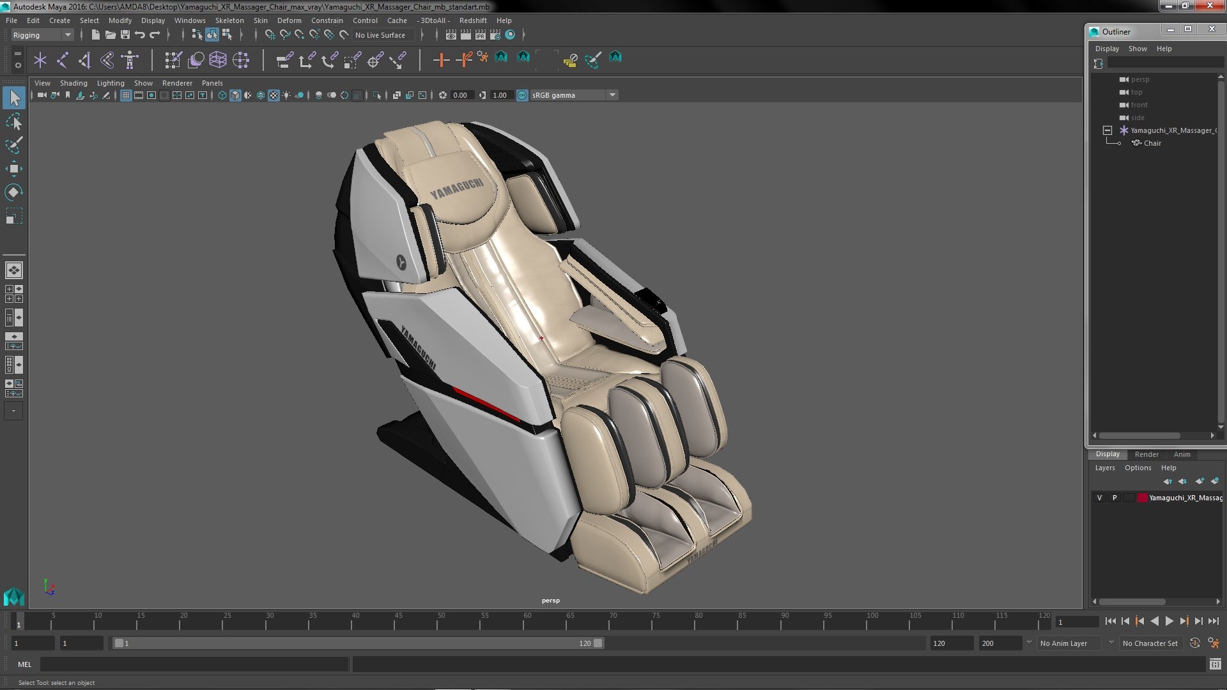This screenshot has width=1227, height=690.
Task: Toggle textured display in viewport toolbar
Action: point(274,95)
